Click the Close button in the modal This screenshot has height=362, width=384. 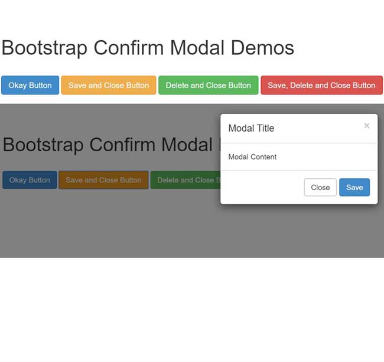click(x=320, y=187)
